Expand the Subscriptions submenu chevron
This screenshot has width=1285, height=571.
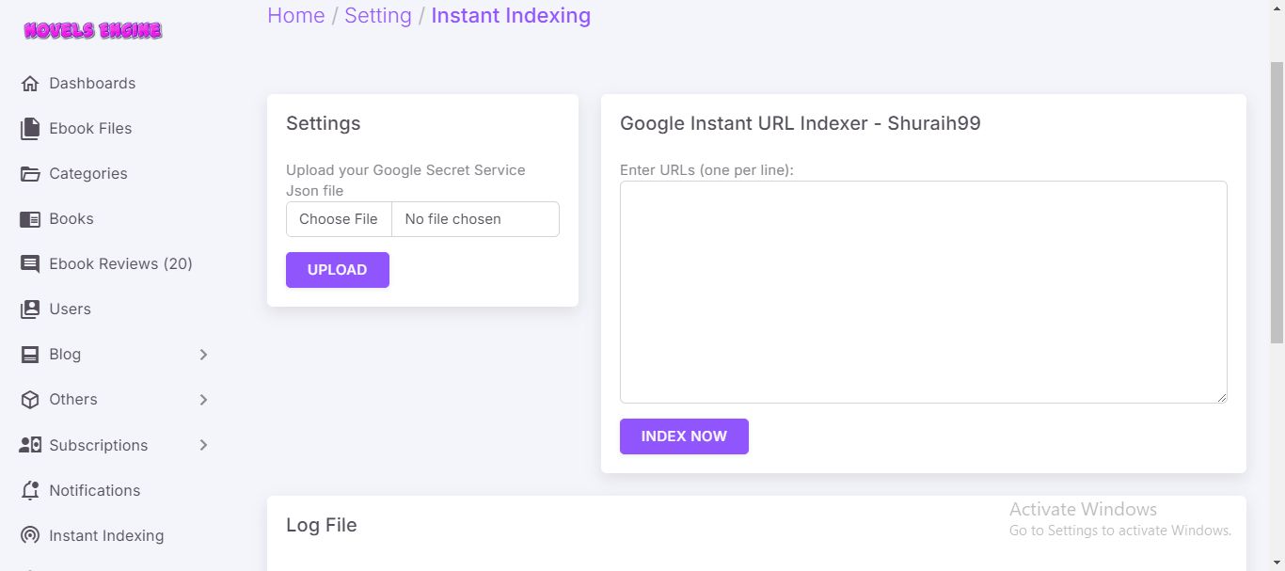(204, 445)
